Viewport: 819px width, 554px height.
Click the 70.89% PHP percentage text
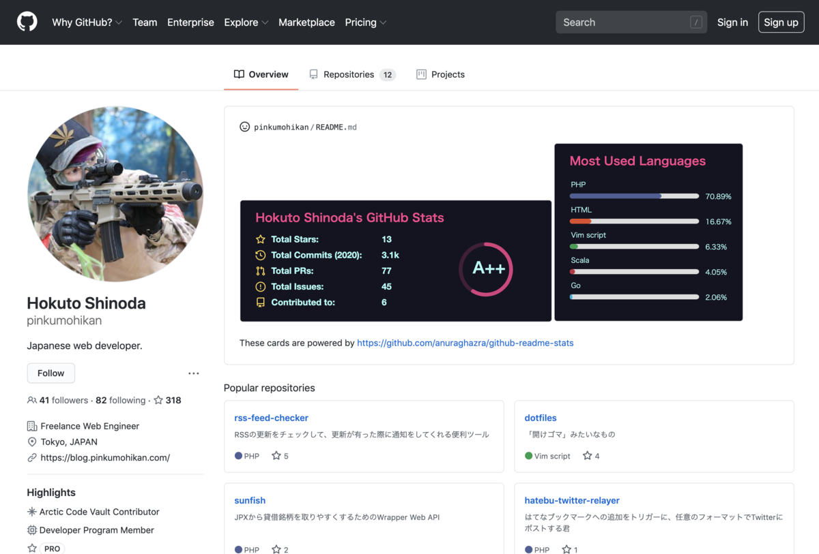click(x=718, y=196)
